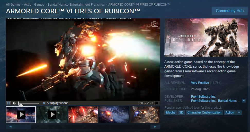Open the Mechs tag
The width and height of the screenshot is (250, 132).
point(171,113)
